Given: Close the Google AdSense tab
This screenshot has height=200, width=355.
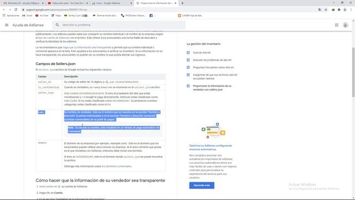Looking at the screenshot, I should (131, 3).
